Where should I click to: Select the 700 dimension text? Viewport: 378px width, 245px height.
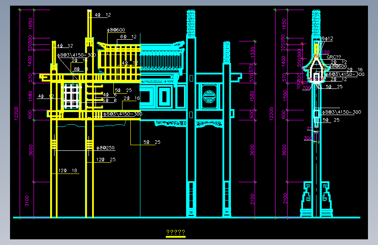306,88
